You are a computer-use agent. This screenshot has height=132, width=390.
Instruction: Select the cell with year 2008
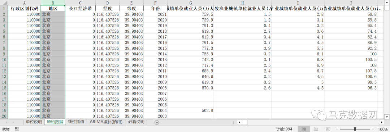click(155, 88)
